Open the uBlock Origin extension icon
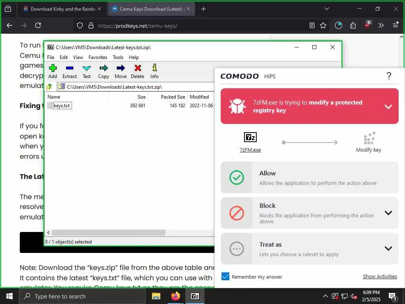The image size is (405, 304). (367, 25)
